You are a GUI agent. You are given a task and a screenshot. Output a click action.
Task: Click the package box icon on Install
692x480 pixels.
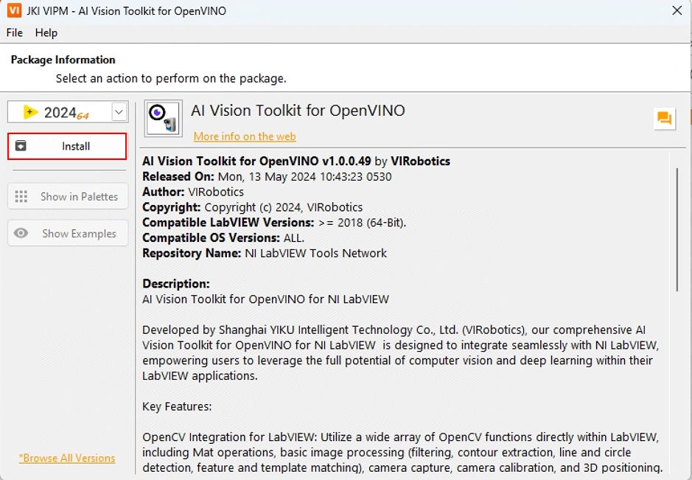click(21, 146)
